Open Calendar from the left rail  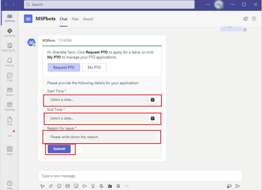(x=10, y=106)
